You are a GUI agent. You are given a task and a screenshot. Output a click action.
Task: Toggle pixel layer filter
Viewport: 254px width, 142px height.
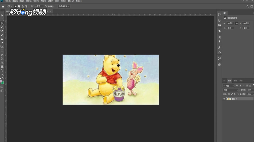point(237,85)
